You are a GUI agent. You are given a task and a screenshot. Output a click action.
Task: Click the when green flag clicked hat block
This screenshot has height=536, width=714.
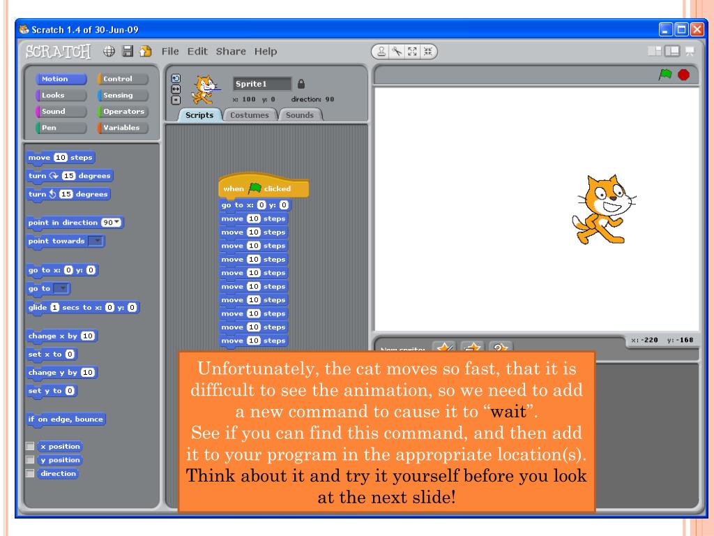point(264,186)
